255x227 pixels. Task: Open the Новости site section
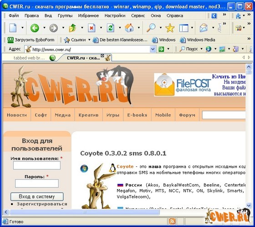click(x=17, y=115)
